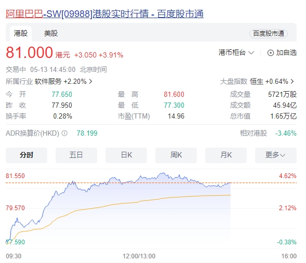Select the 月K chart tab
Viewport: 306px width, 263px height.
(226, 155)
